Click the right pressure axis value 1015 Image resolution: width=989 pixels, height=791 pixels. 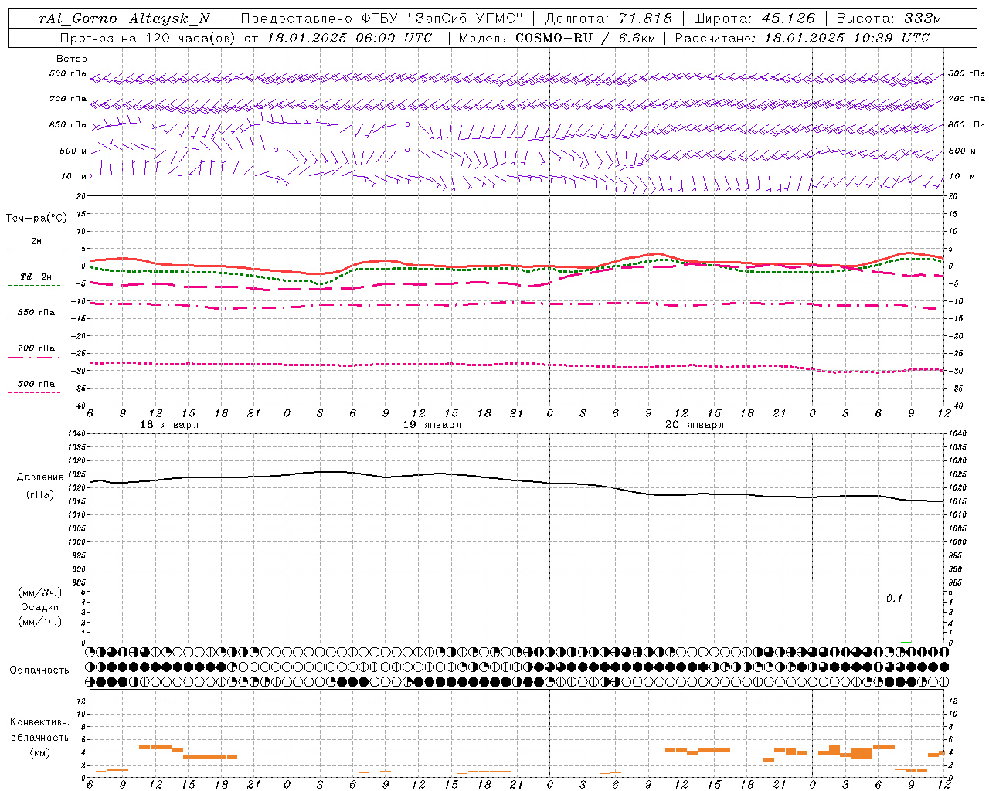pos(957,502)
